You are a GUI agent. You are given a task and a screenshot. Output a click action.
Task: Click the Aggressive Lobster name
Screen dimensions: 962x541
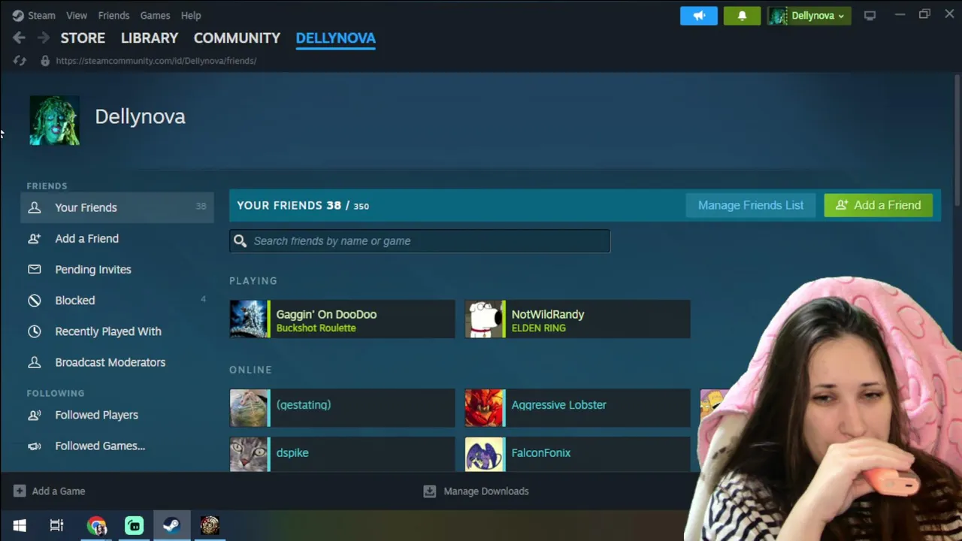click(558, 405)
